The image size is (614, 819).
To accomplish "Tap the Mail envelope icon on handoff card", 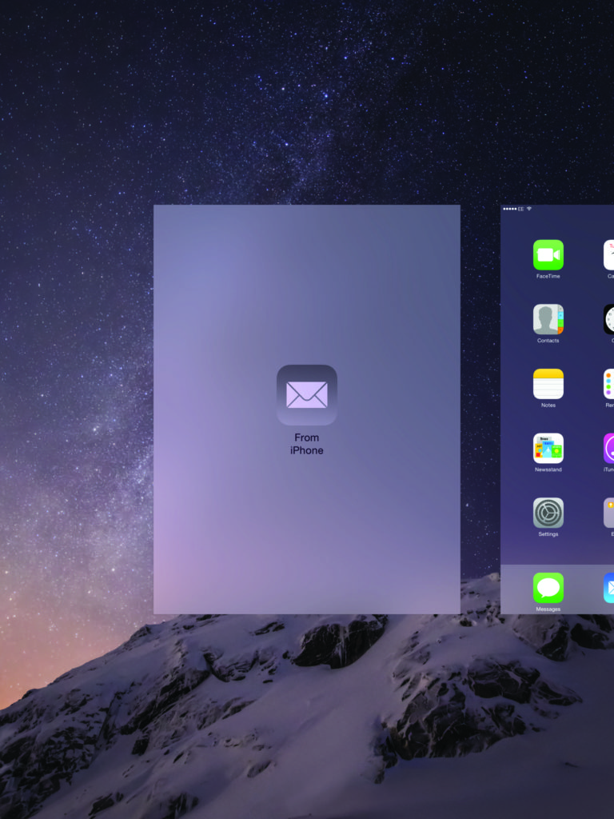I will [x=306, y=395].
